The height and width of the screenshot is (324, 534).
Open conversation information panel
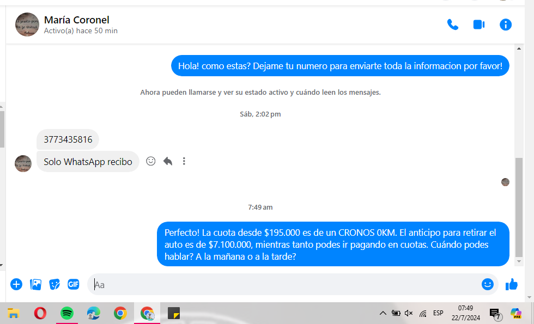(x=506, y=25)
